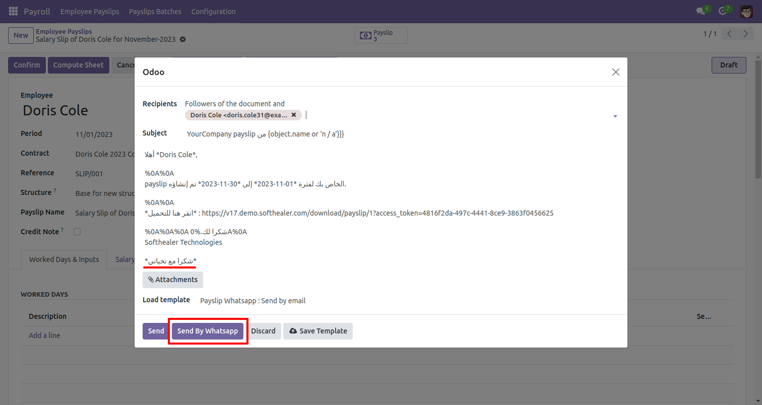Toggle the Credit Note checkbox

77,232
